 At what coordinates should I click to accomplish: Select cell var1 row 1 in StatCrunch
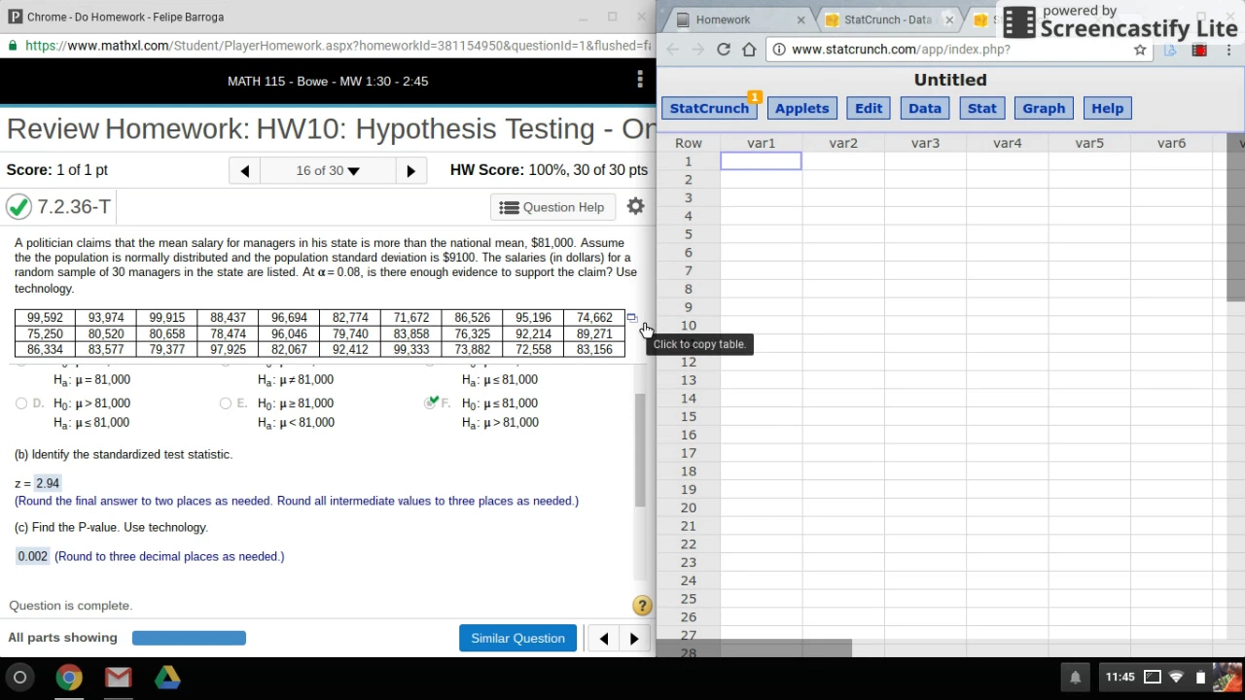[x=761, y=161]
